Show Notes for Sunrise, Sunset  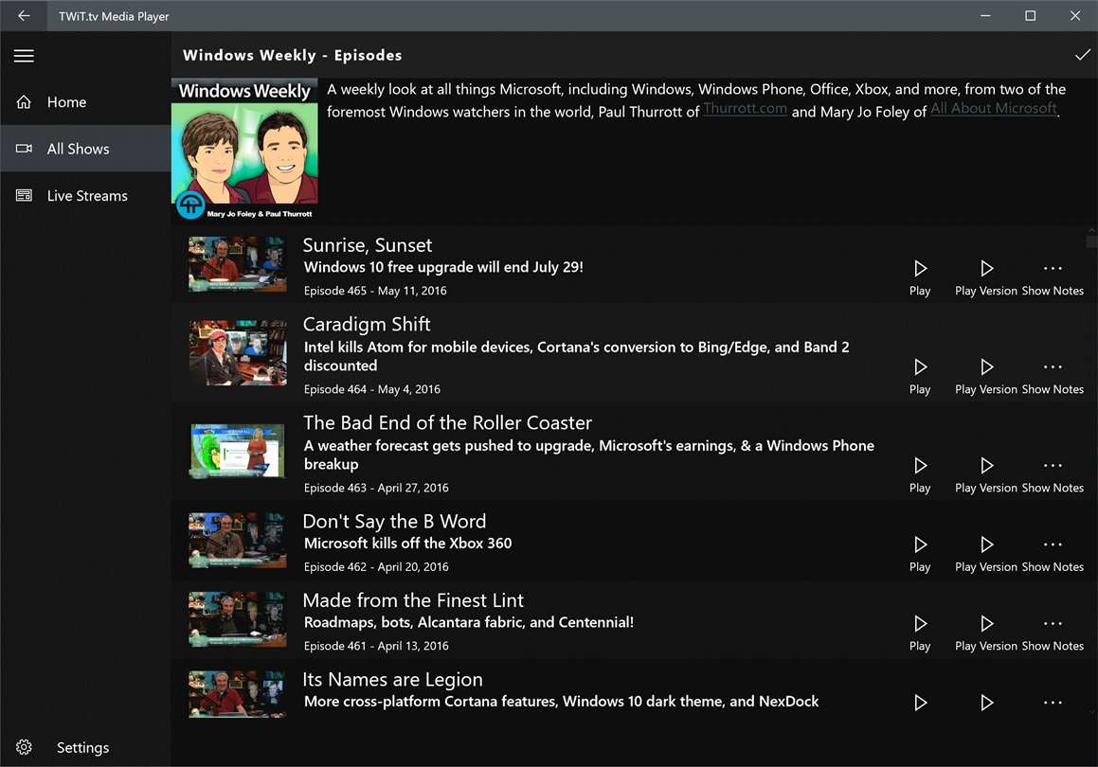coord(1053,277)
